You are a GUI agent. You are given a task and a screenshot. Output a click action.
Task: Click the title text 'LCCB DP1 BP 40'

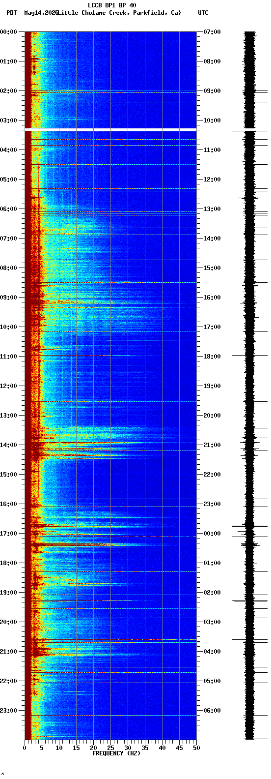tap(112, 5)
